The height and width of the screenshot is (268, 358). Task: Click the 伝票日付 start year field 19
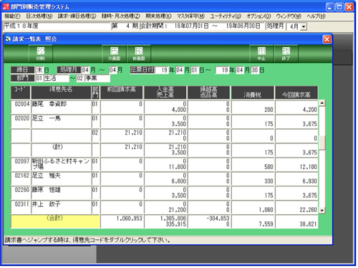click(162, 70)
